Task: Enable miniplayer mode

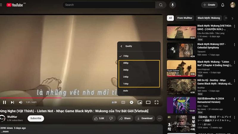Action: 140,102
